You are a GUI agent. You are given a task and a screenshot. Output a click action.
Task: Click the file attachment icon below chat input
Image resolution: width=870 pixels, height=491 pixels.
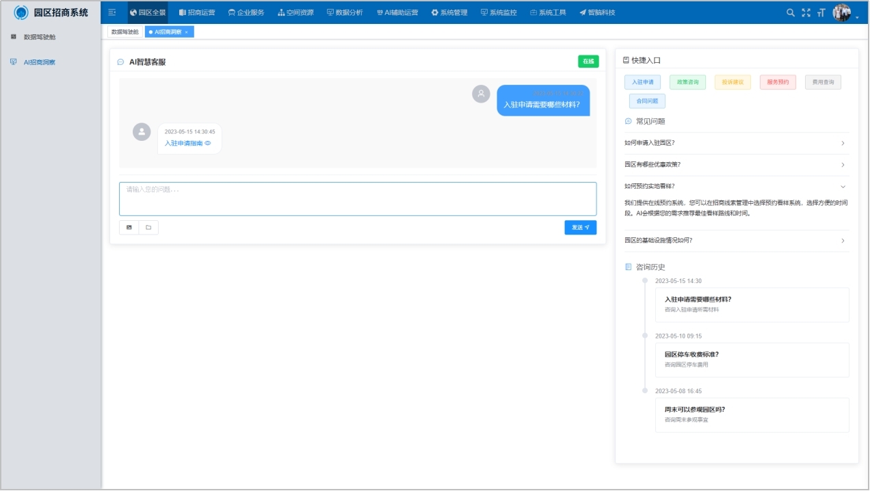point(148,228)
